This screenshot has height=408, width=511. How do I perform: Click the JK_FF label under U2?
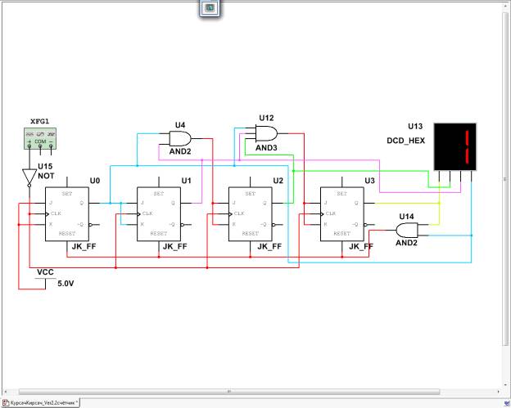(268, 246)
